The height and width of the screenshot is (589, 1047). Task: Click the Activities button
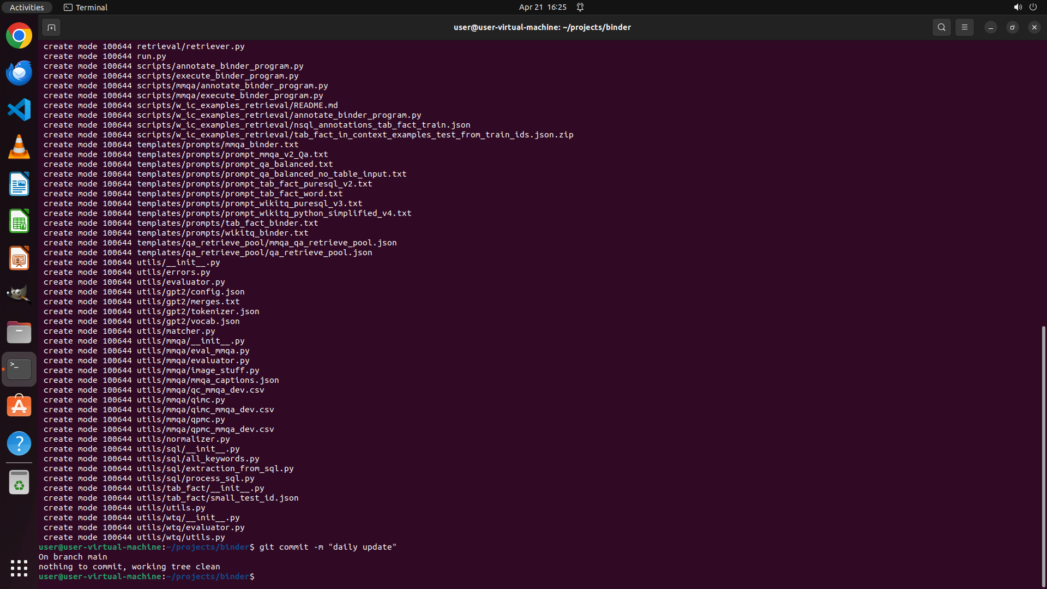[x=27, y=7]
